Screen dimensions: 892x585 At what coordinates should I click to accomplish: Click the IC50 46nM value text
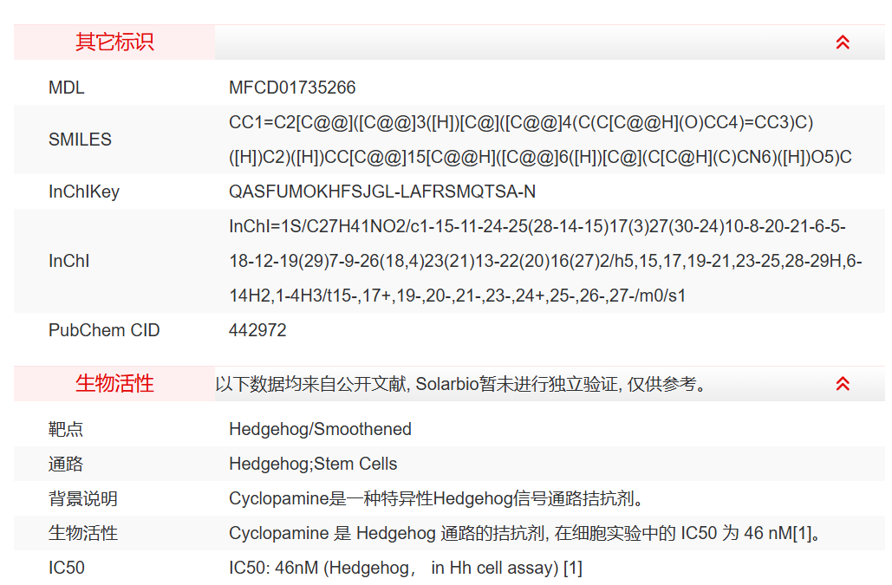(x=405, y=568)
